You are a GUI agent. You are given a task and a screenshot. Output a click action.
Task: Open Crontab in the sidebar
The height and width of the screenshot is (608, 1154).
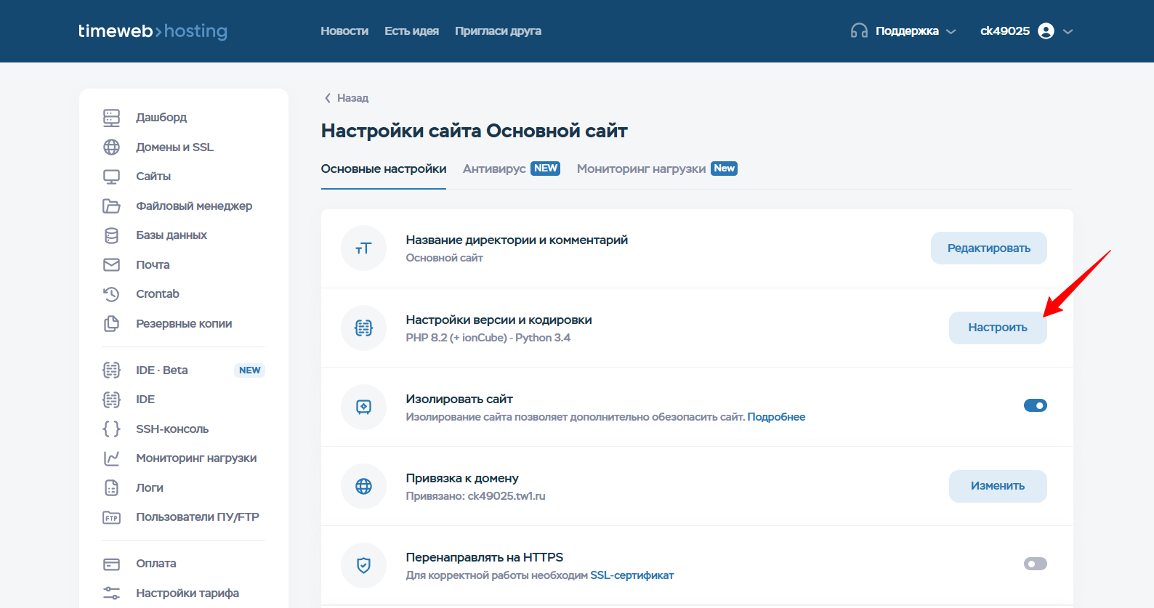(158, 294)
